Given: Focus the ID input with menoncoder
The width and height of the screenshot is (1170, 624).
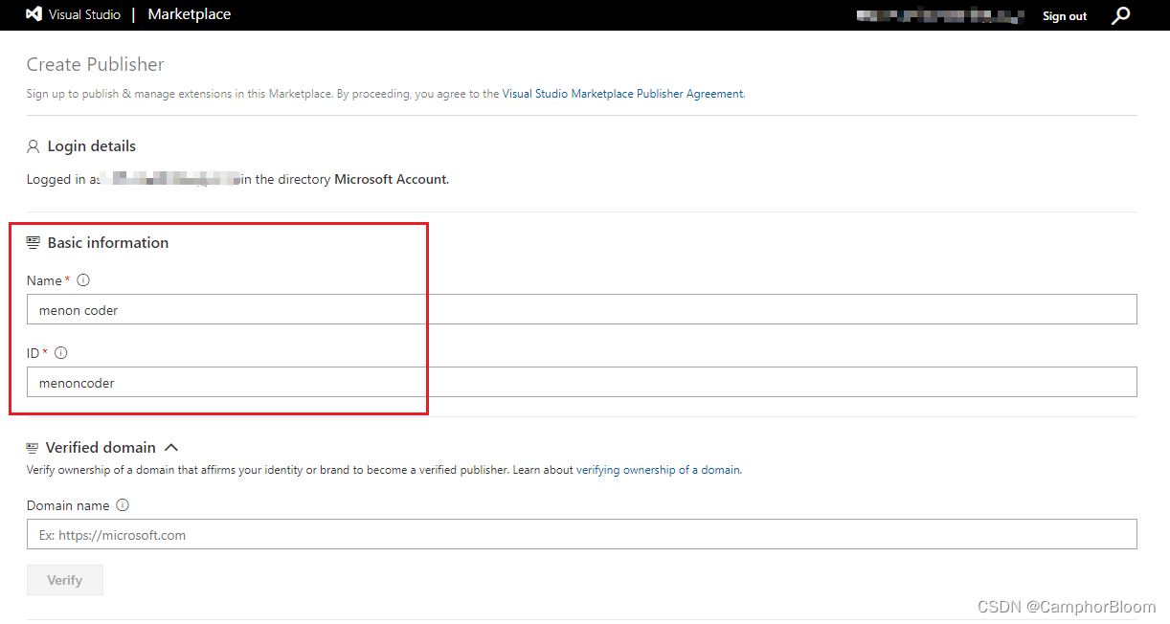Looking at the screenshot, I should point(582,383).
